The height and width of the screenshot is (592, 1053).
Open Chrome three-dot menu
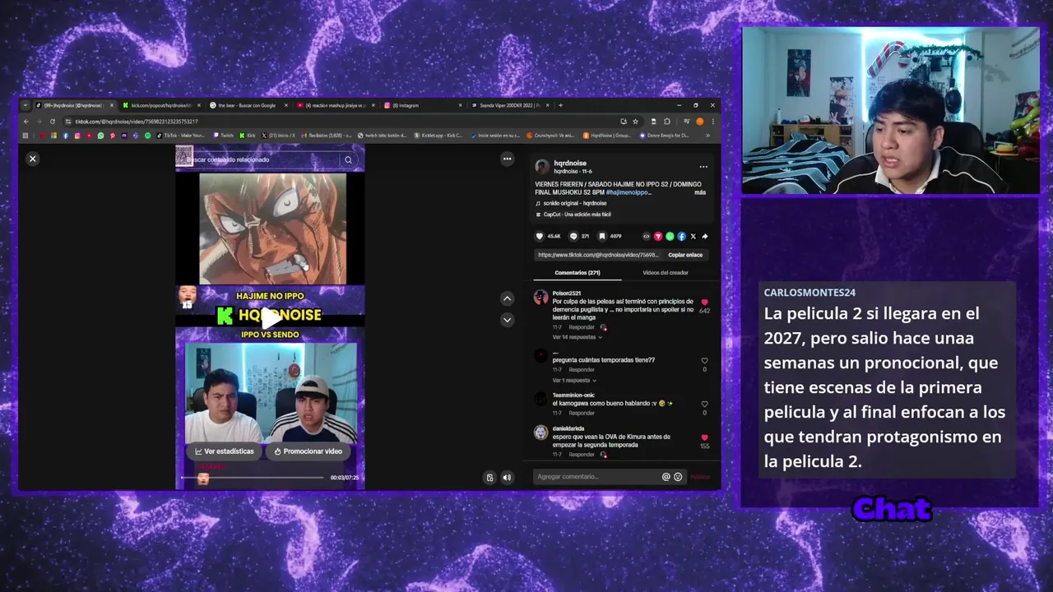pyautogui.click(x=712, y=122)
